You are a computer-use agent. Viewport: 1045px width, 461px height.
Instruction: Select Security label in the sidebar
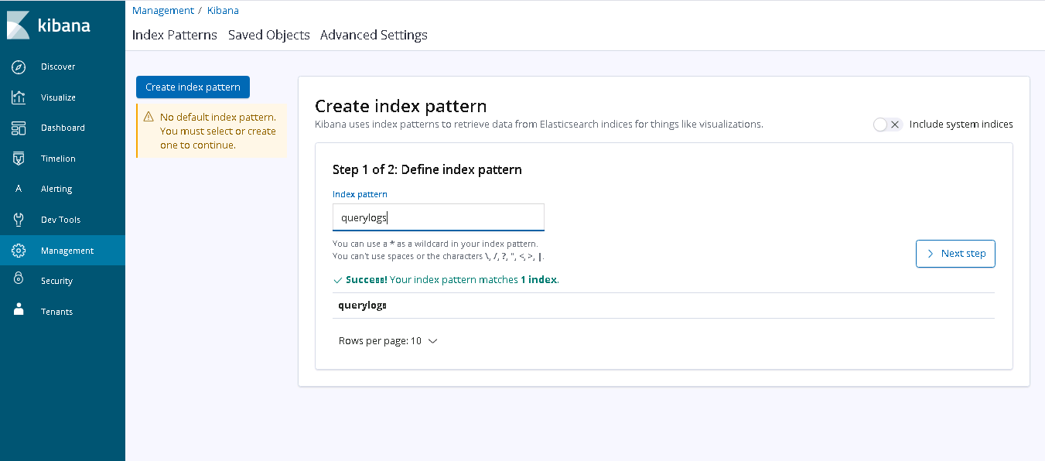coord(56,281)
